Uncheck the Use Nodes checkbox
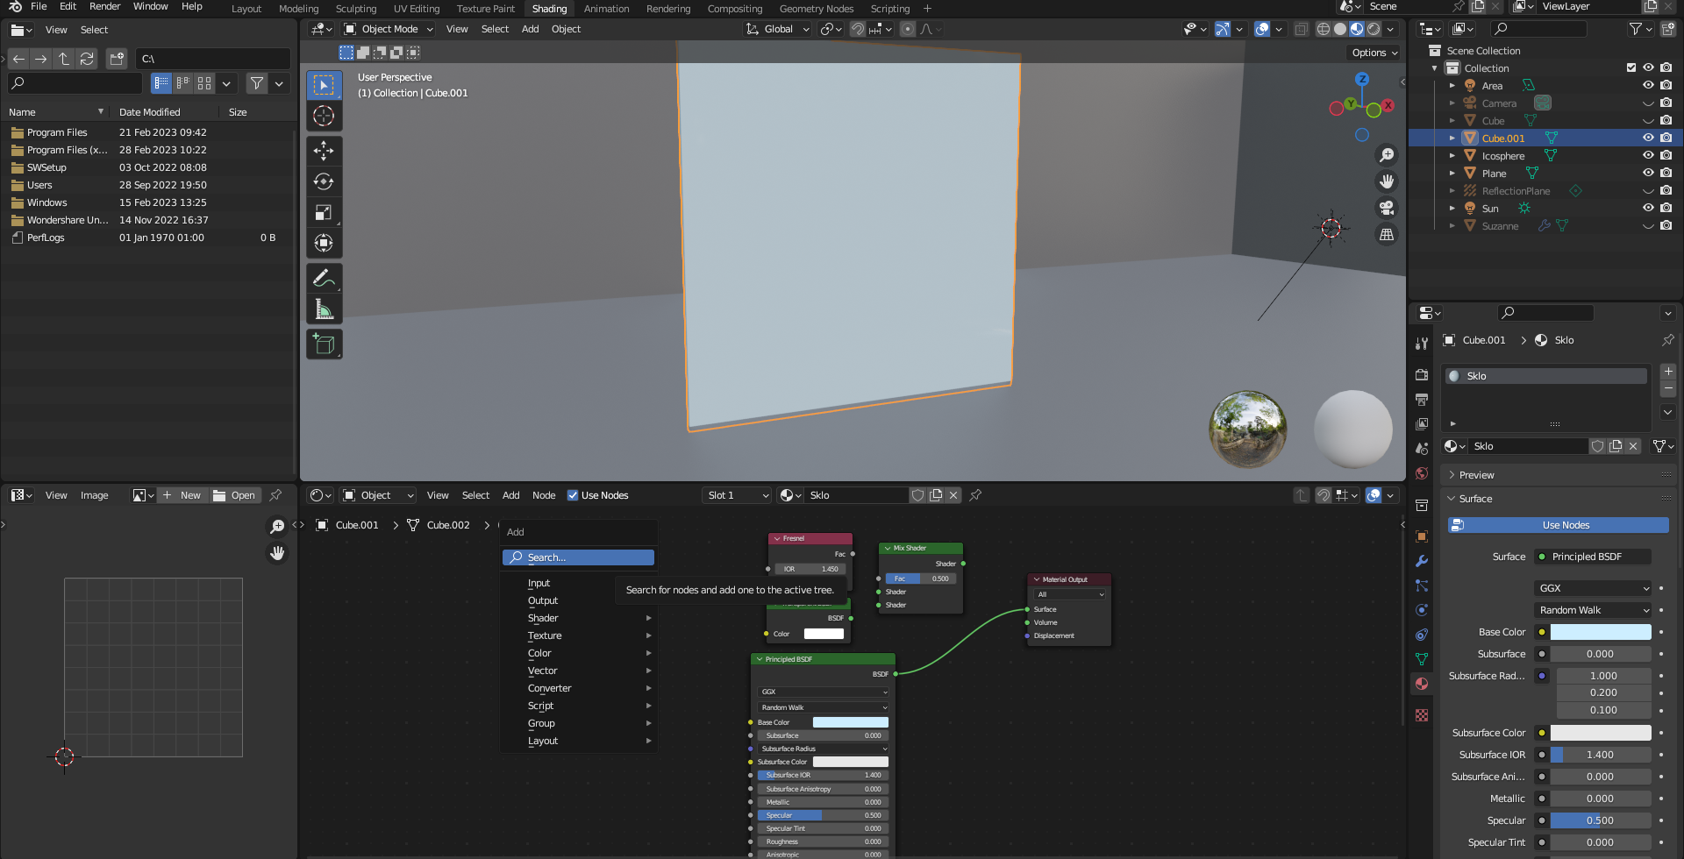 coord(573,495)
